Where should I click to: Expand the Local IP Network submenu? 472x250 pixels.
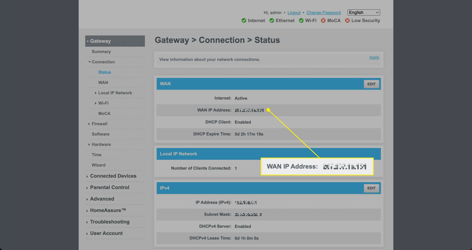115,93
